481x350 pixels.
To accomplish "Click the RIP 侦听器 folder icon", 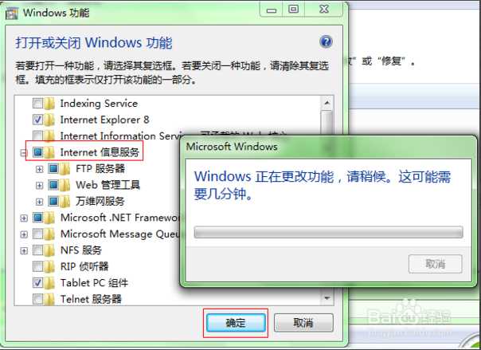I will [49, 266].
